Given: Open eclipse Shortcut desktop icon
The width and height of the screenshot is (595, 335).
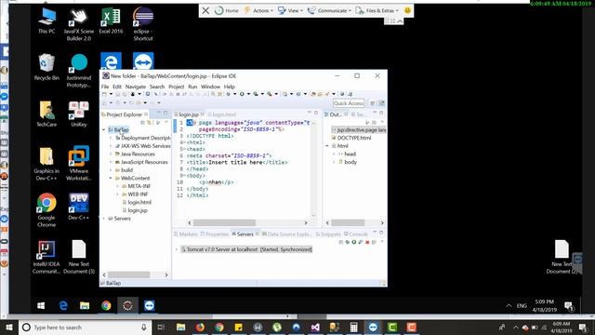Looking at the screenshot, I should 143,24.
